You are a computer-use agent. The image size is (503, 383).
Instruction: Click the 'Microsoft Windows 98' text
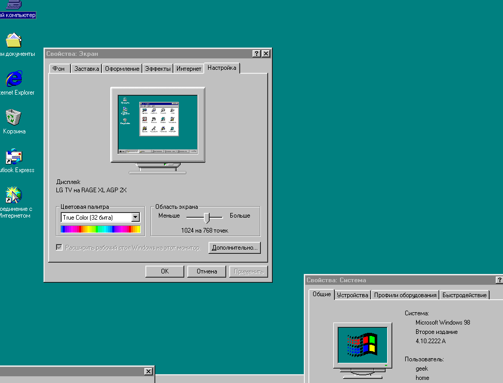pos(442,323)
